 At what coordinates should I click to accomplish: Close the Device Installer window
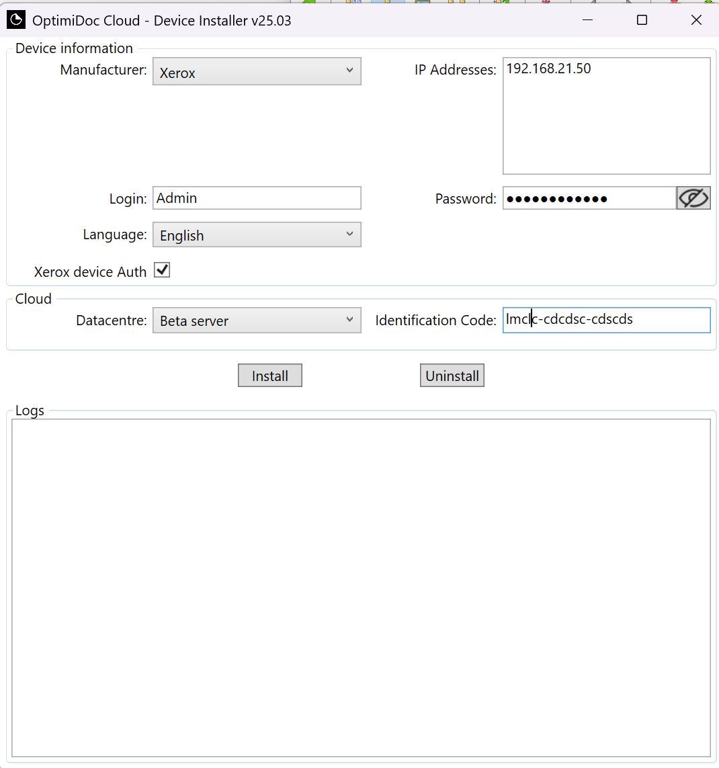(x=696, y=20)
